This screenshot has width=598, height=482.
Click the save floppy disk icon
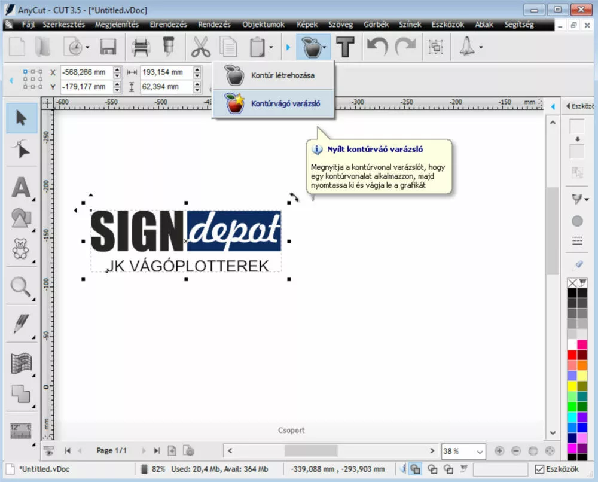click(x=108, y=47)
